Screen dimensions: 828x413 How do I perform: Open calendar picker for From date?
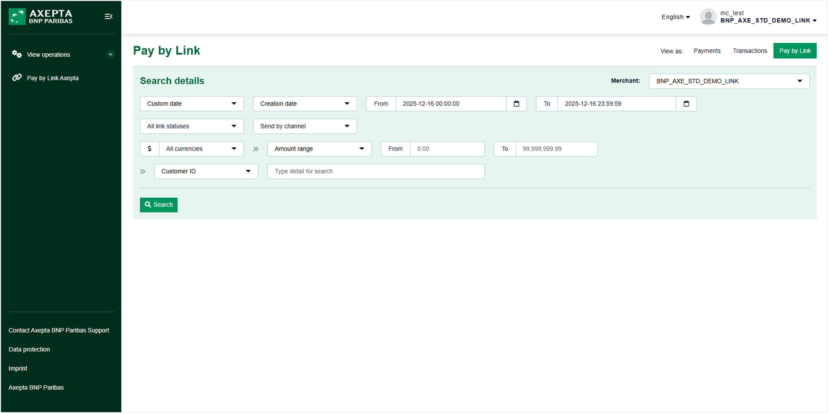516,104
